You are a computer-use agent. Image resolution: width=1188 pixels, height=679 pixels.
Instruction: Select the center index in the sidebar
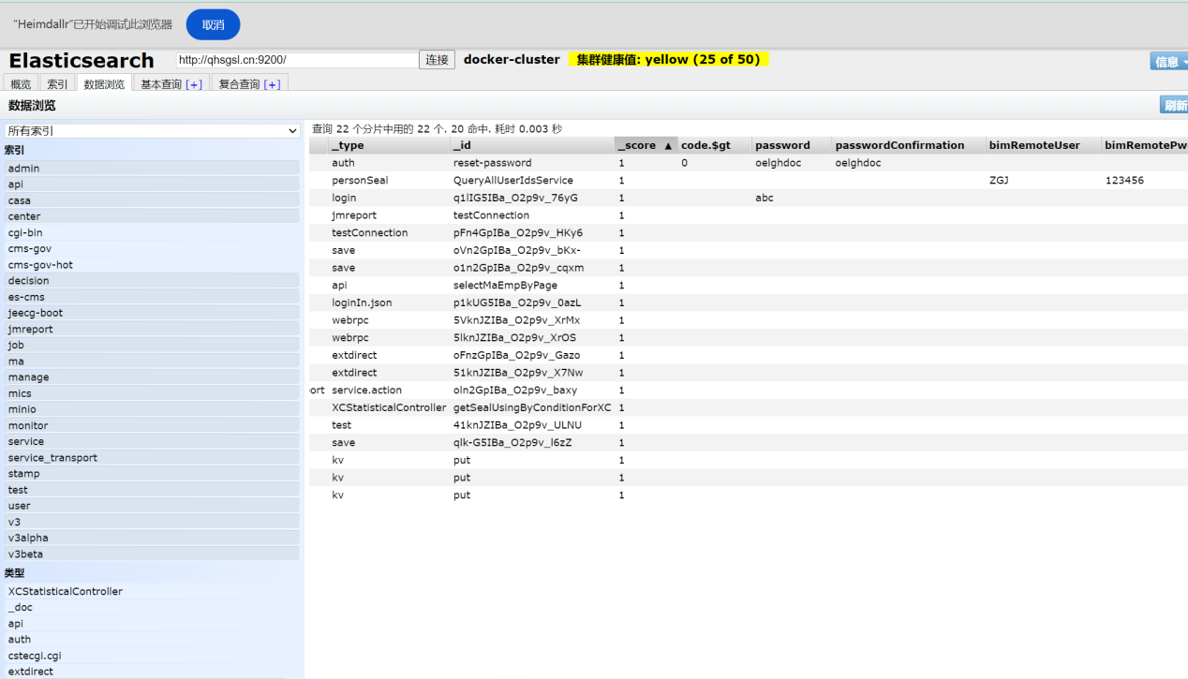[x=152, y=216]
